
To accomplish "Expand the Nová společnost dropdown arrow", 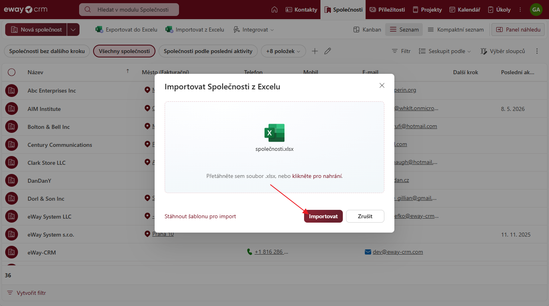I will click(x=73, y=30).
